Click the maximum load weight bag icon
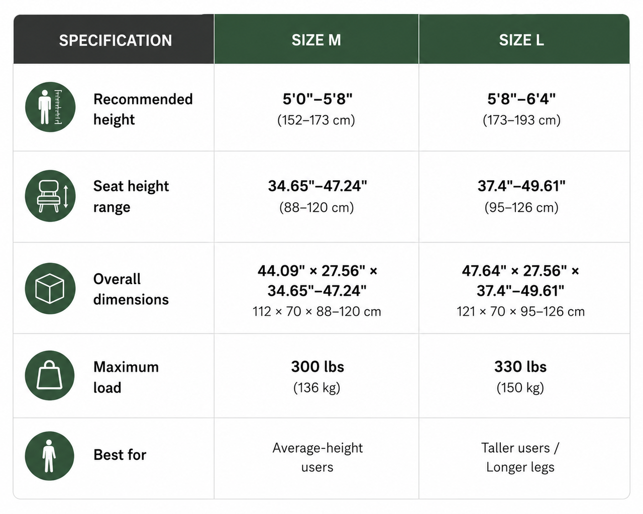The width and height of the screenshot is (643, 514). coord(50,375)
